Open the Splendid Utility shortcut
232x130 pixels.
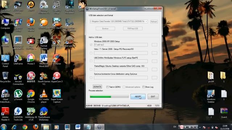coord(18,25)
